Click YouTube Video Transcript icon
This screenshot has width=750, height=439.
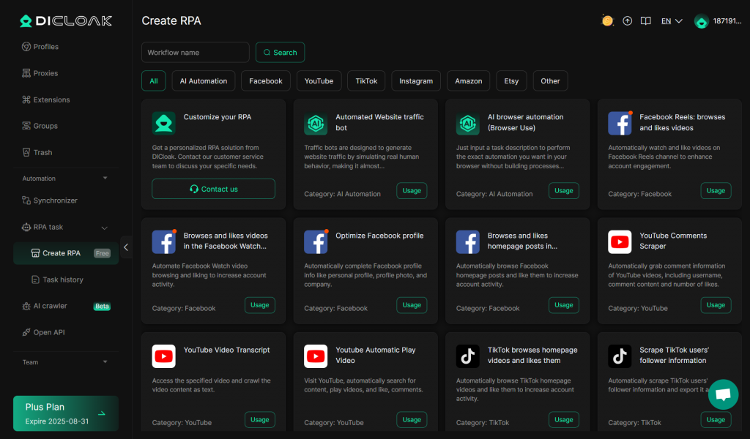click(163, 356)
